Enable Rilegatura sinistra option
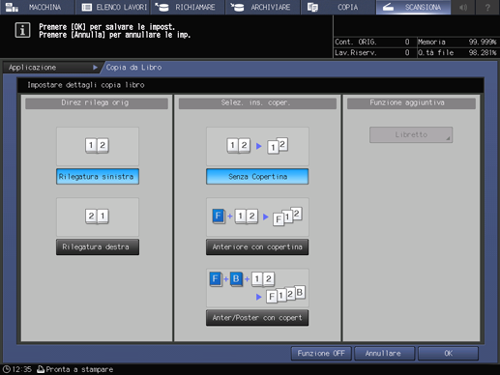This screenshot has height=375, width=500. click(98, 177)
